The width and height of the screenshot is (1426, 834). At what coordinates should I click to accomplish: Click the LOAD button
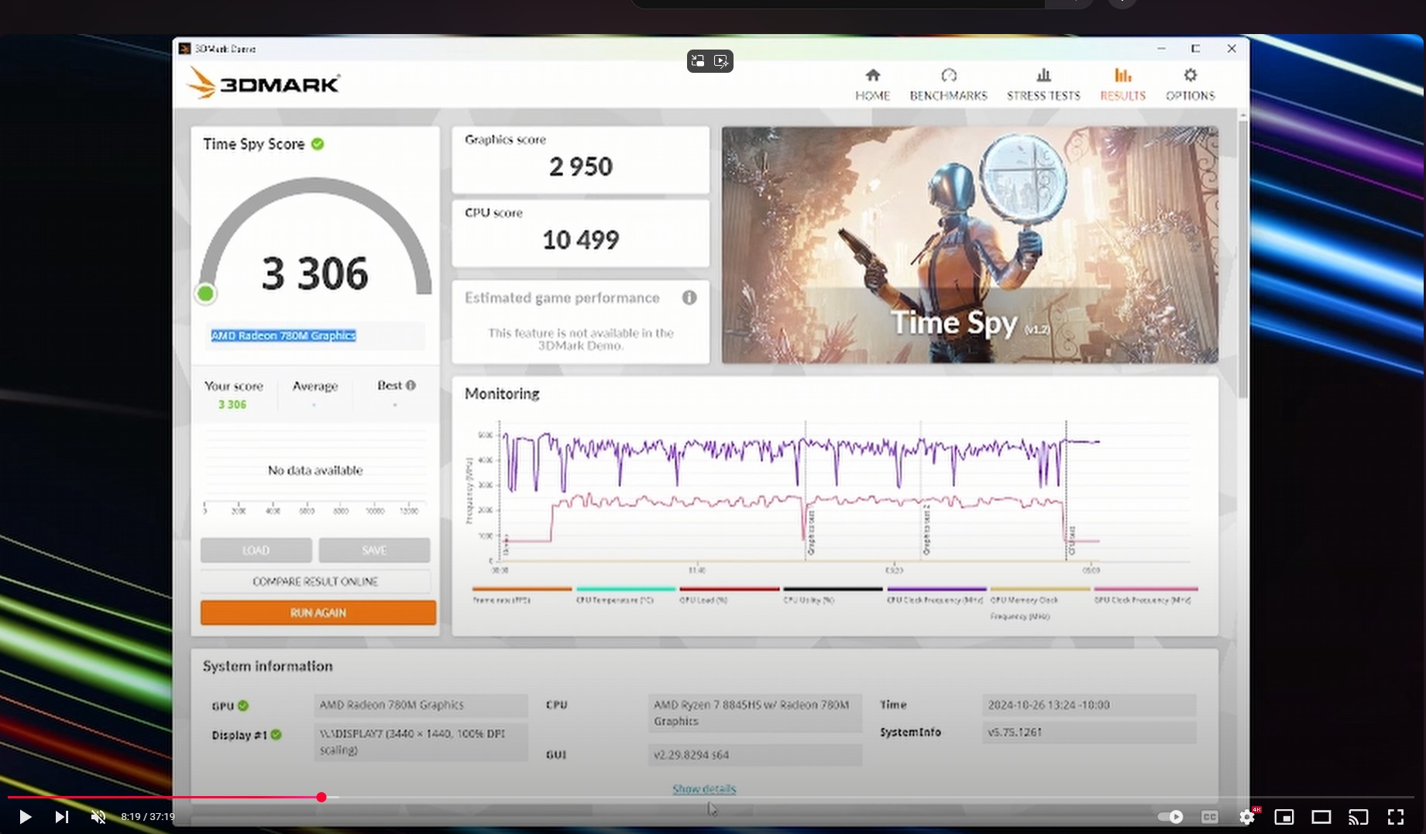(x=256, y=550)
